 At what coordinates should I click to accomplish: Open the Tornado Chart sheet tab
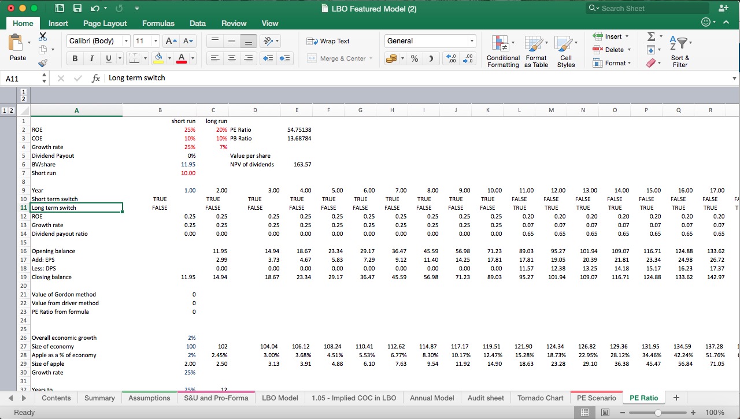click(x=540, y=398)
